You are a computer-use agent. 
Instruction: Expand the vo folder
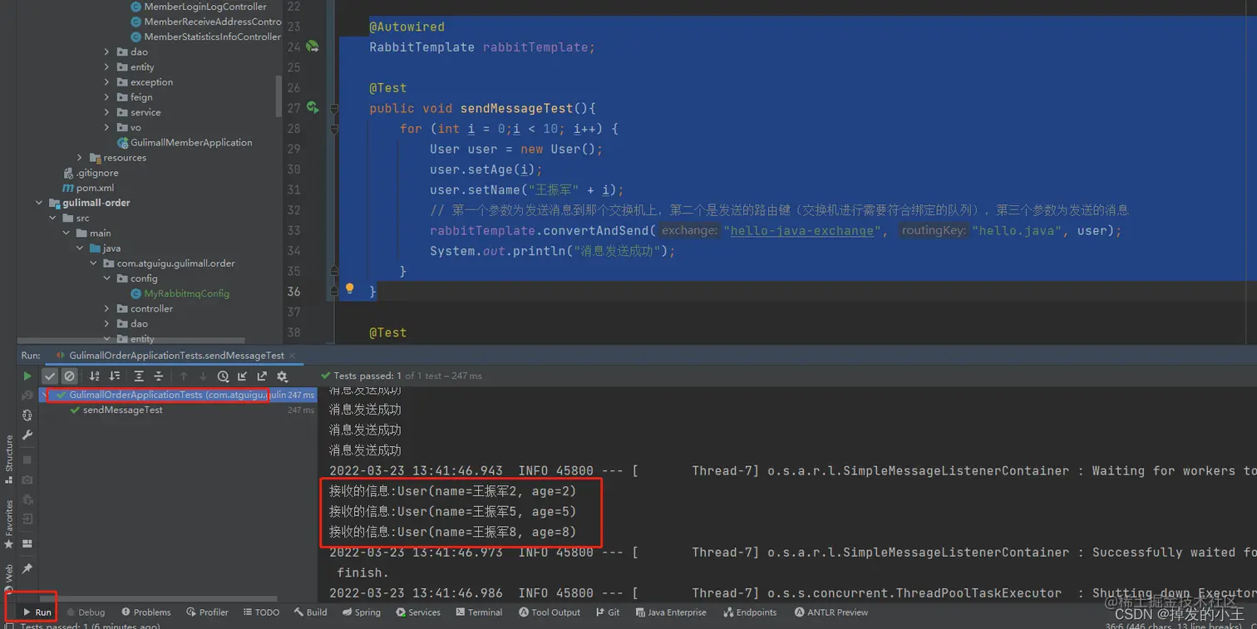pos(107,128)
